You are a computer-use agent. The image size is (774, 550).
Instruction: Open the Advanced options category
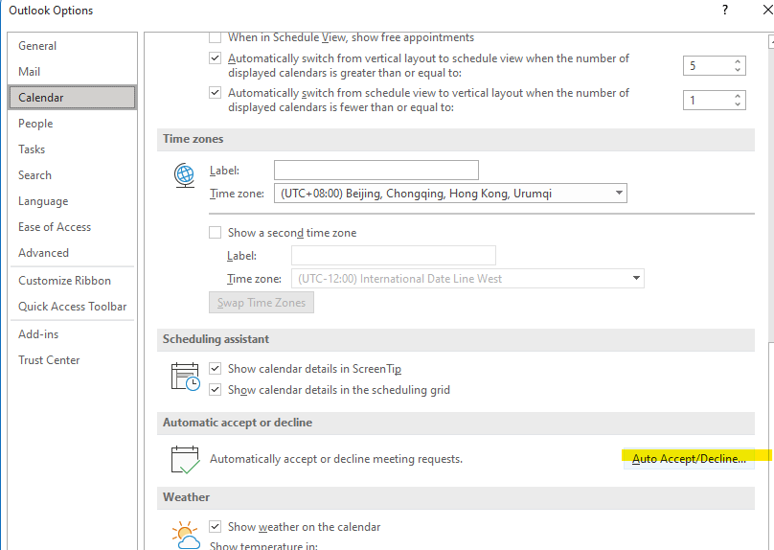[73, 253]
